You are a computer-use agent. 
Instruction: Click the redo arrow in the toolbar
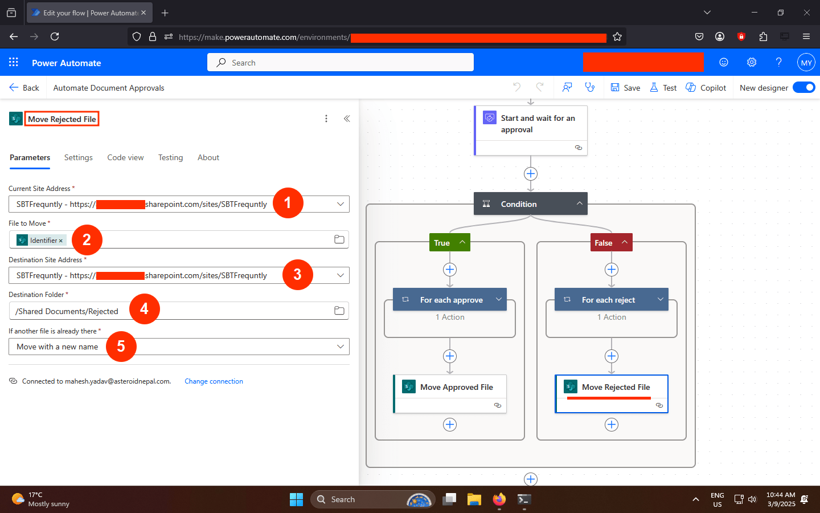click(x=539, y=87)
